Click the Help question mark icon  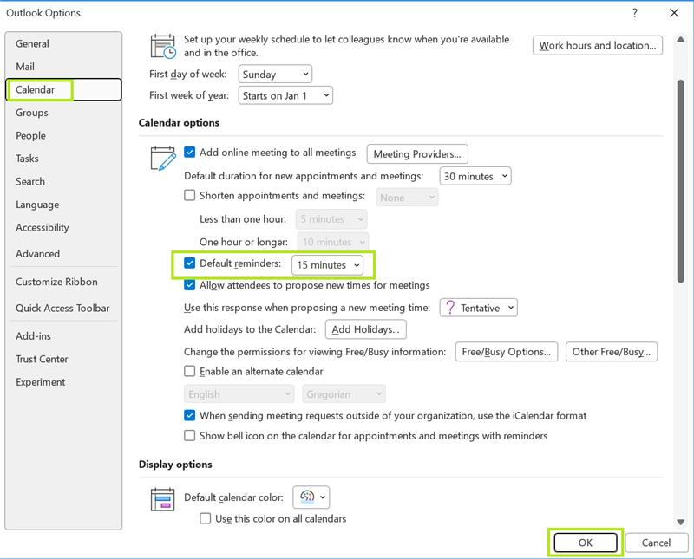635,13
